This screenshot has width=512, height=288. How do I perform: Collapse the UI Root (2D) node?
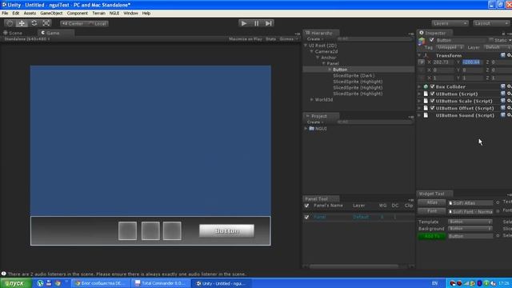point(306,46)
